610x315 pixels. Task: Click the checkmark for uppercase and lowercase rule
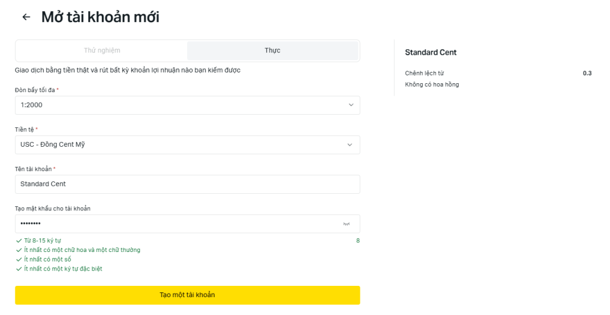(x=19, y=250)
